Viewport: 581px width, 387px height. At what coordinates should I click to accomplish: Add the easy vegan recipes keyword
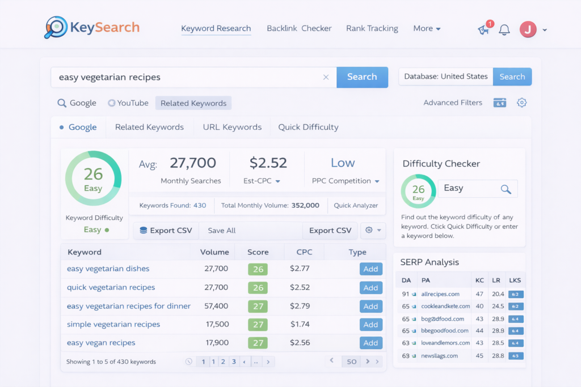tap(371, 343)
